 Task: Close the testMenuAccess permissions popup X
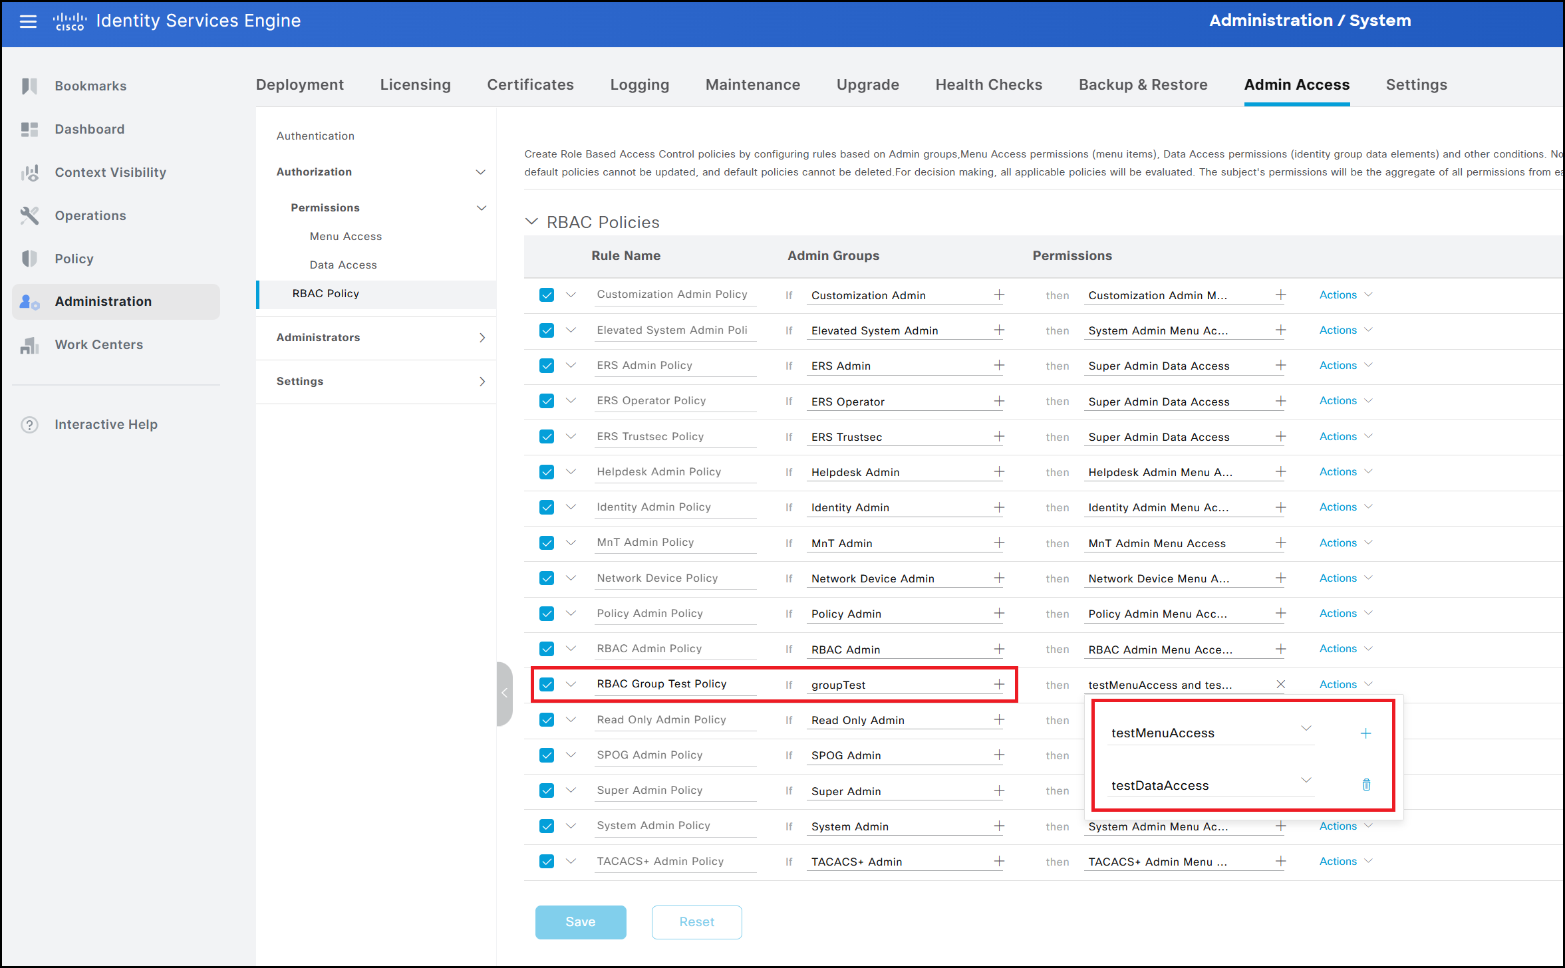(x=1280, y=684)
